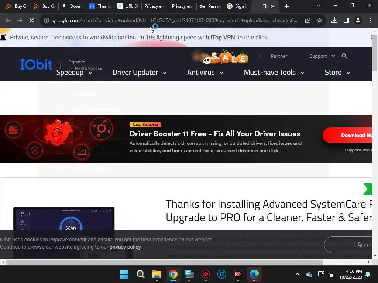Click the Download Now button
Viewport: 378px width, 283px height.
[347, 135]
